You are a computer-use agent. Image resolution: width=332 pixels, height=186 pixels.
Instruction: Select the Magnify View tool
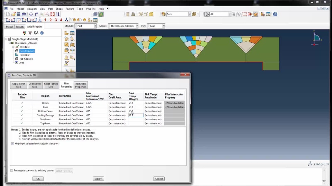[41, 14]
